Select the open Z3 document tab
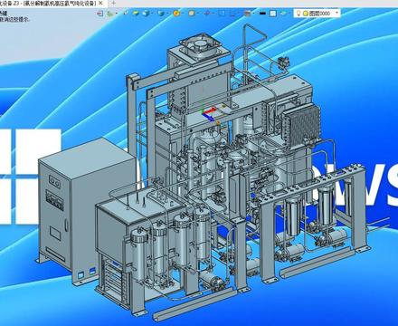The width and height of the screenshot is (398, 326). (x=48, y=4)
